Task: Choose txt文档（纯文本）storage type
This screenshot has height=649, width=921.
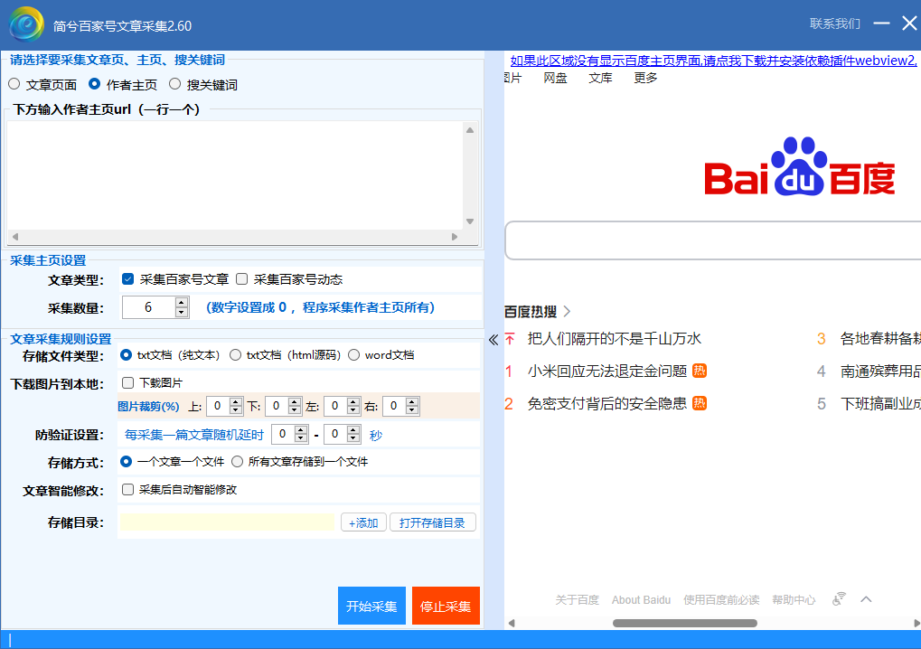Action: pyautogui.click(x=126, y=354)
